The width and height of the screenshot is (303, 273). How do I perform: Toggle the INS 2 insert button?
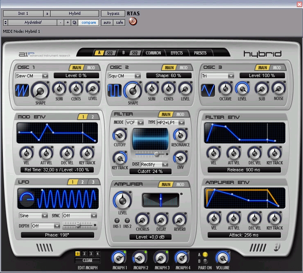tap(127, 221)
